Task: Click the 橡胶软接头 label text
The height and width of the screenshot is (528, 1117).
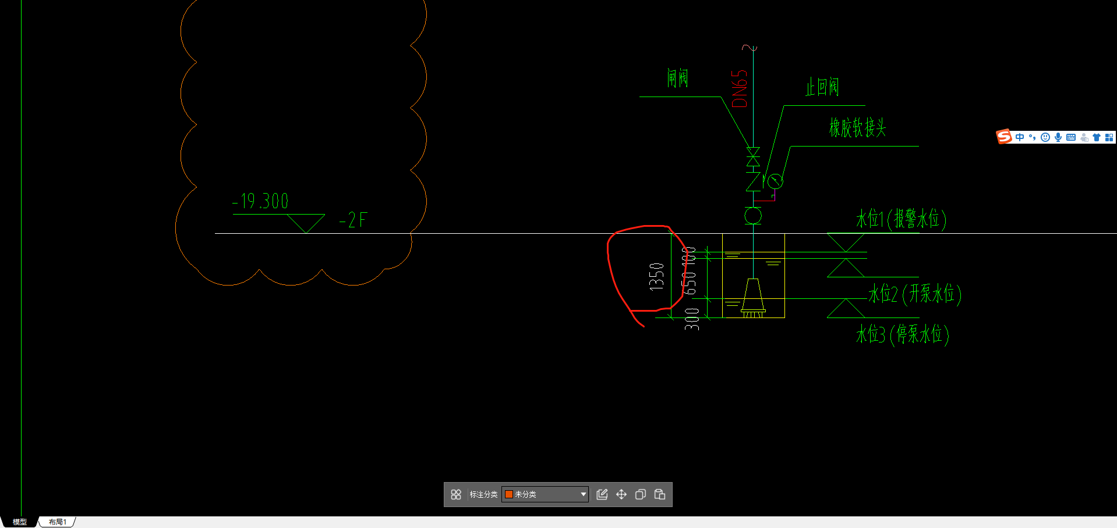Action: tap(857, 127)
